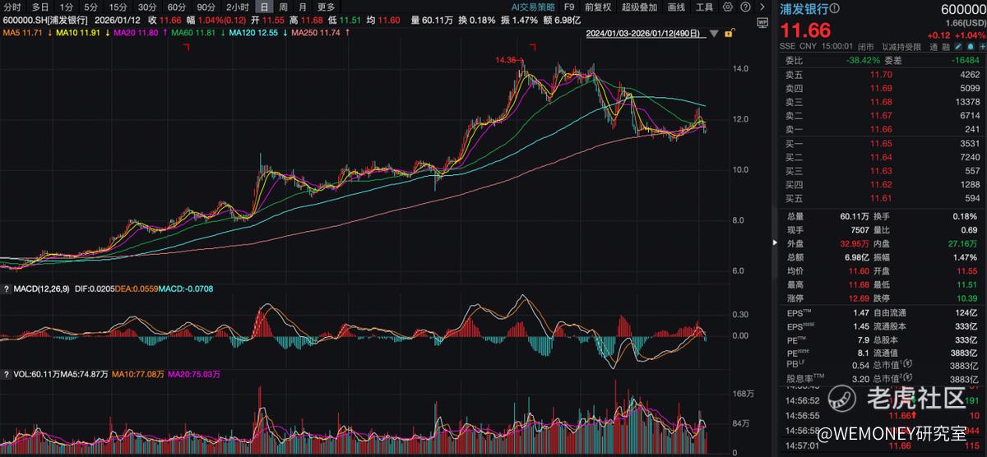Click the 14.36 high price marker
Screen dimensions: 987x457
pyautogui.click(x=505, y=60)
